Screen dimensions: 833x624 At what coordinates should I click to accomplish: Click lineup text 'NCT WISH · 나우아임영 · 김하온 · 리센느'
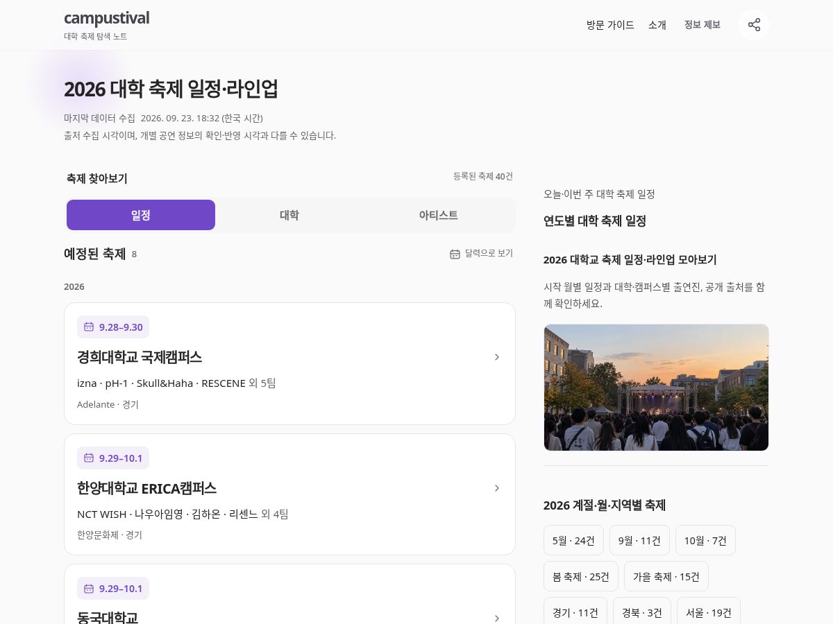pos(167,514)
